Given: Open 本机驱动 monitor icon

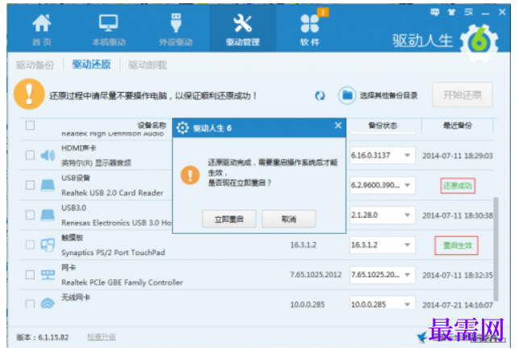Looking at the screenshot, I should (109, 23).
